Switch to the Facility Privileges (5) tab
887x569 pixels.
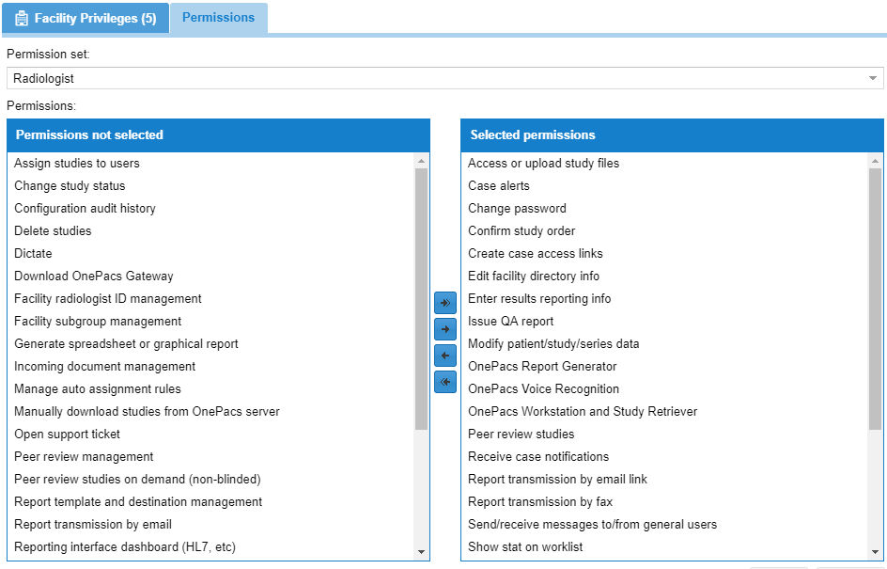[x=86, y=18]
